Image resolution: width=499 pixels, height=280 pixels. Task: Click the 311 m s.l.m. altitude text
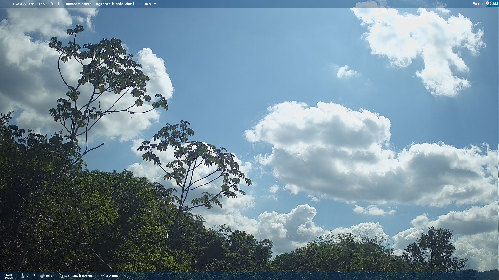click(148, 4)
